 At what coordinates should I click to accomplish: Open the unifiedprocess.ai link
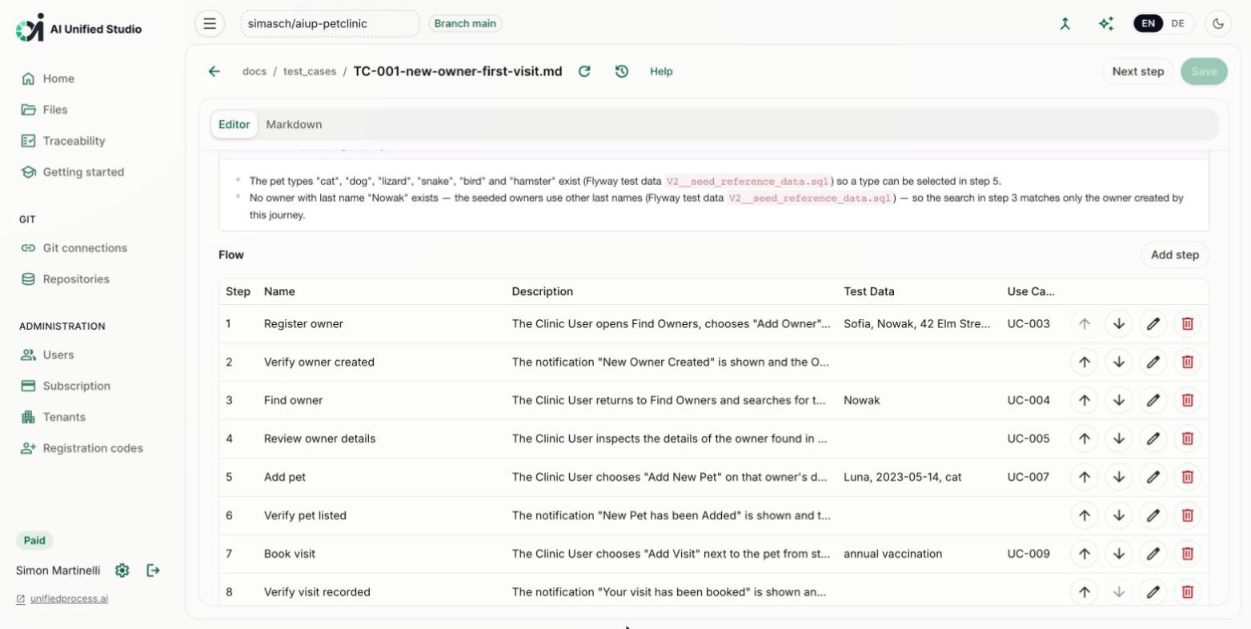click(69, 599)
